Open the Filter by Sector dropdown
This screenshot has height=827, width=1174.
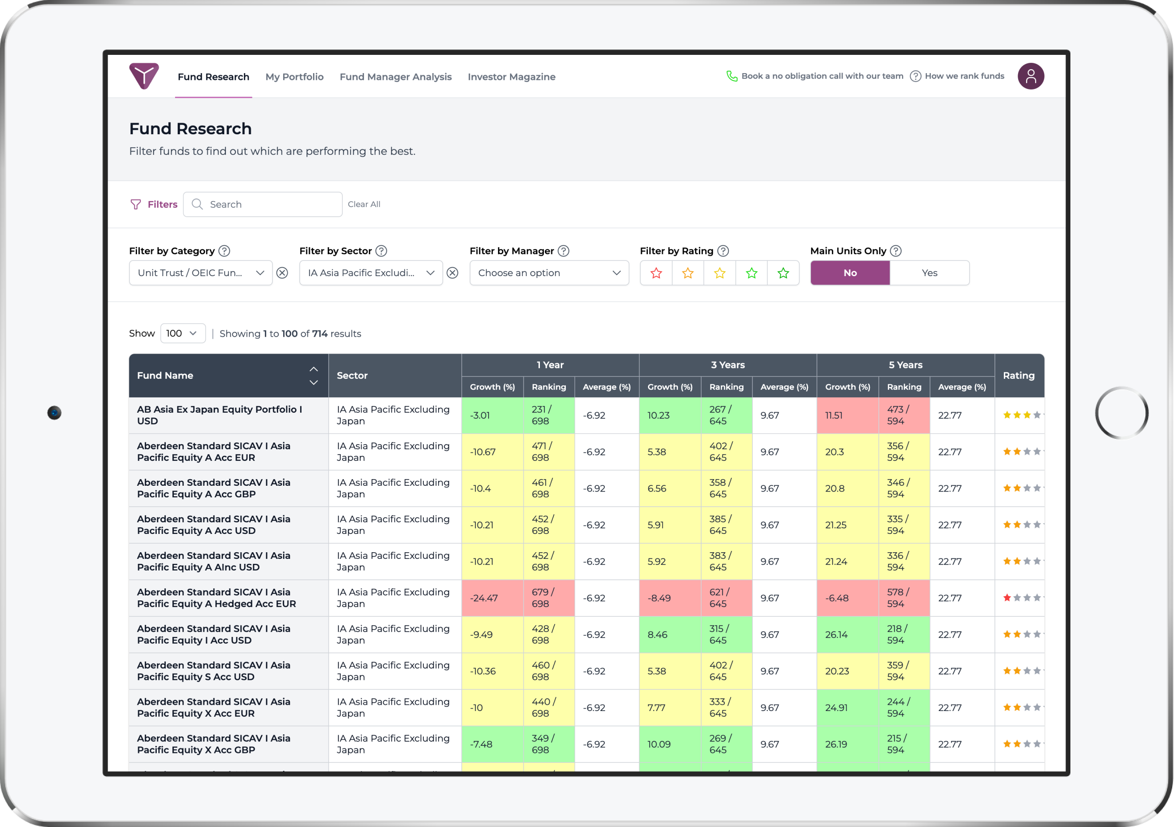point(371,273)
